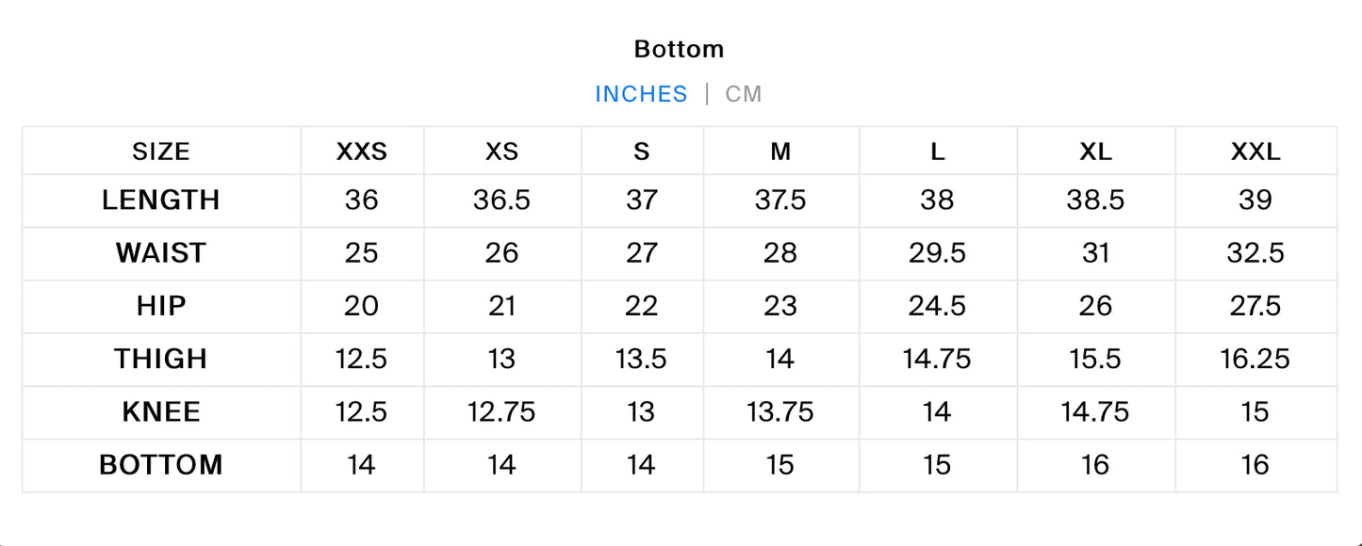Image resolution: width=1362 pixels, height=546 pixels.
Task: Click the BOTTOM row label
Action: [x=161, y=464]
